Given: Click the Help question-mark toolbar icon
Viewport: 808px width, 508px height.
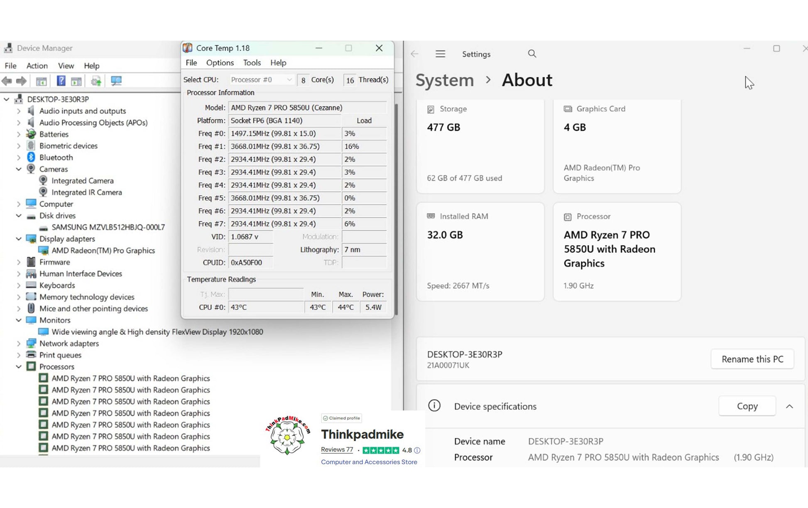Looking at the screenshot, I should pos(61,81).
